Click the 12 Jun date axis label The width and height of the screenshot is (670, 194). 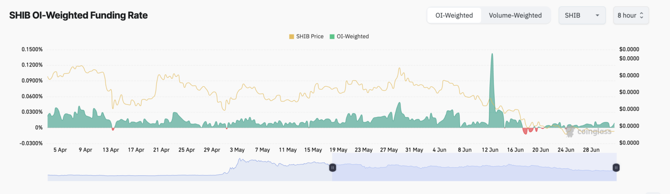490,150
